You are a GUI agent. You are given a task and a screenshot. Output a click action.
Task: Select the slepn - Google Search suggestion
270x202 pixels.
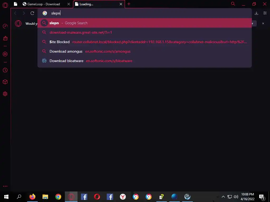pyautogui.click(x=145, y=23)
